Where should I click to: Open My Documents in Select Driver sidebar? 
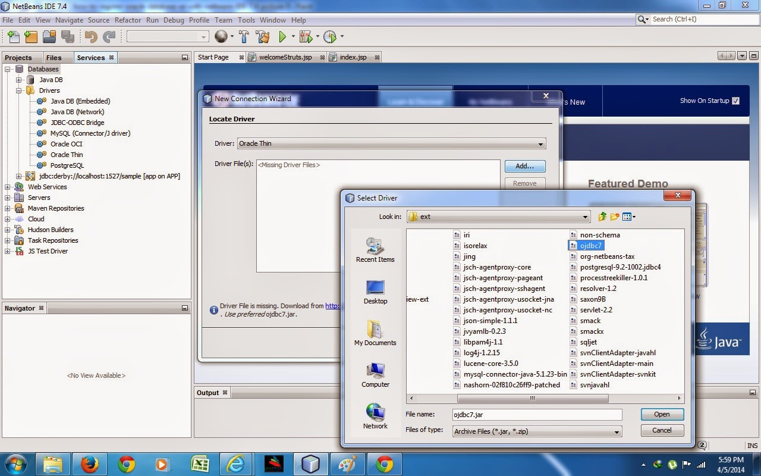(375, 334)
